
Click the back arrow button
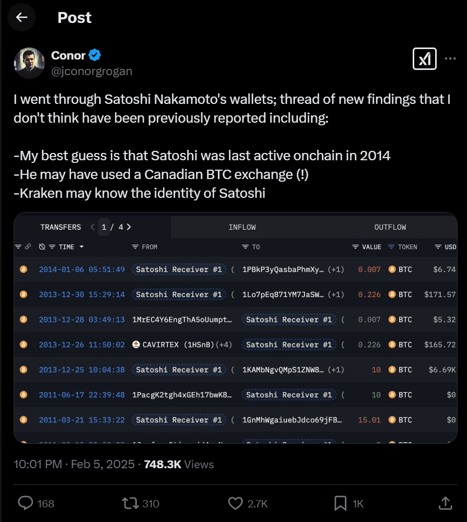click(x=21, y=18)
